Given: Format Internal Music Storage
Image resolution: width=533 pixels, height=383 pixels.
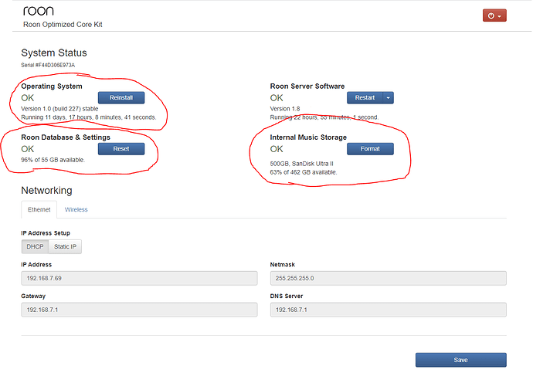Looking at the screenshot, I should pos(370,149).
